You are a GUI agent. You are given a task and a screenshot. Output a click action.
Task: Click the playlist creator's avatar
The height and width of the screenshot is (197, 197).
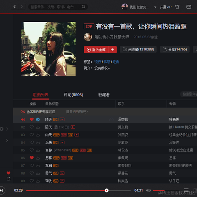click(x=88, y=37)
